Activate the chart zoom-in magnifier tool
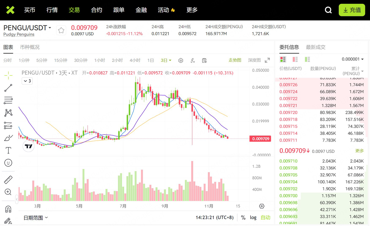Screen dimensions: 370x226 tap(8, 192)
